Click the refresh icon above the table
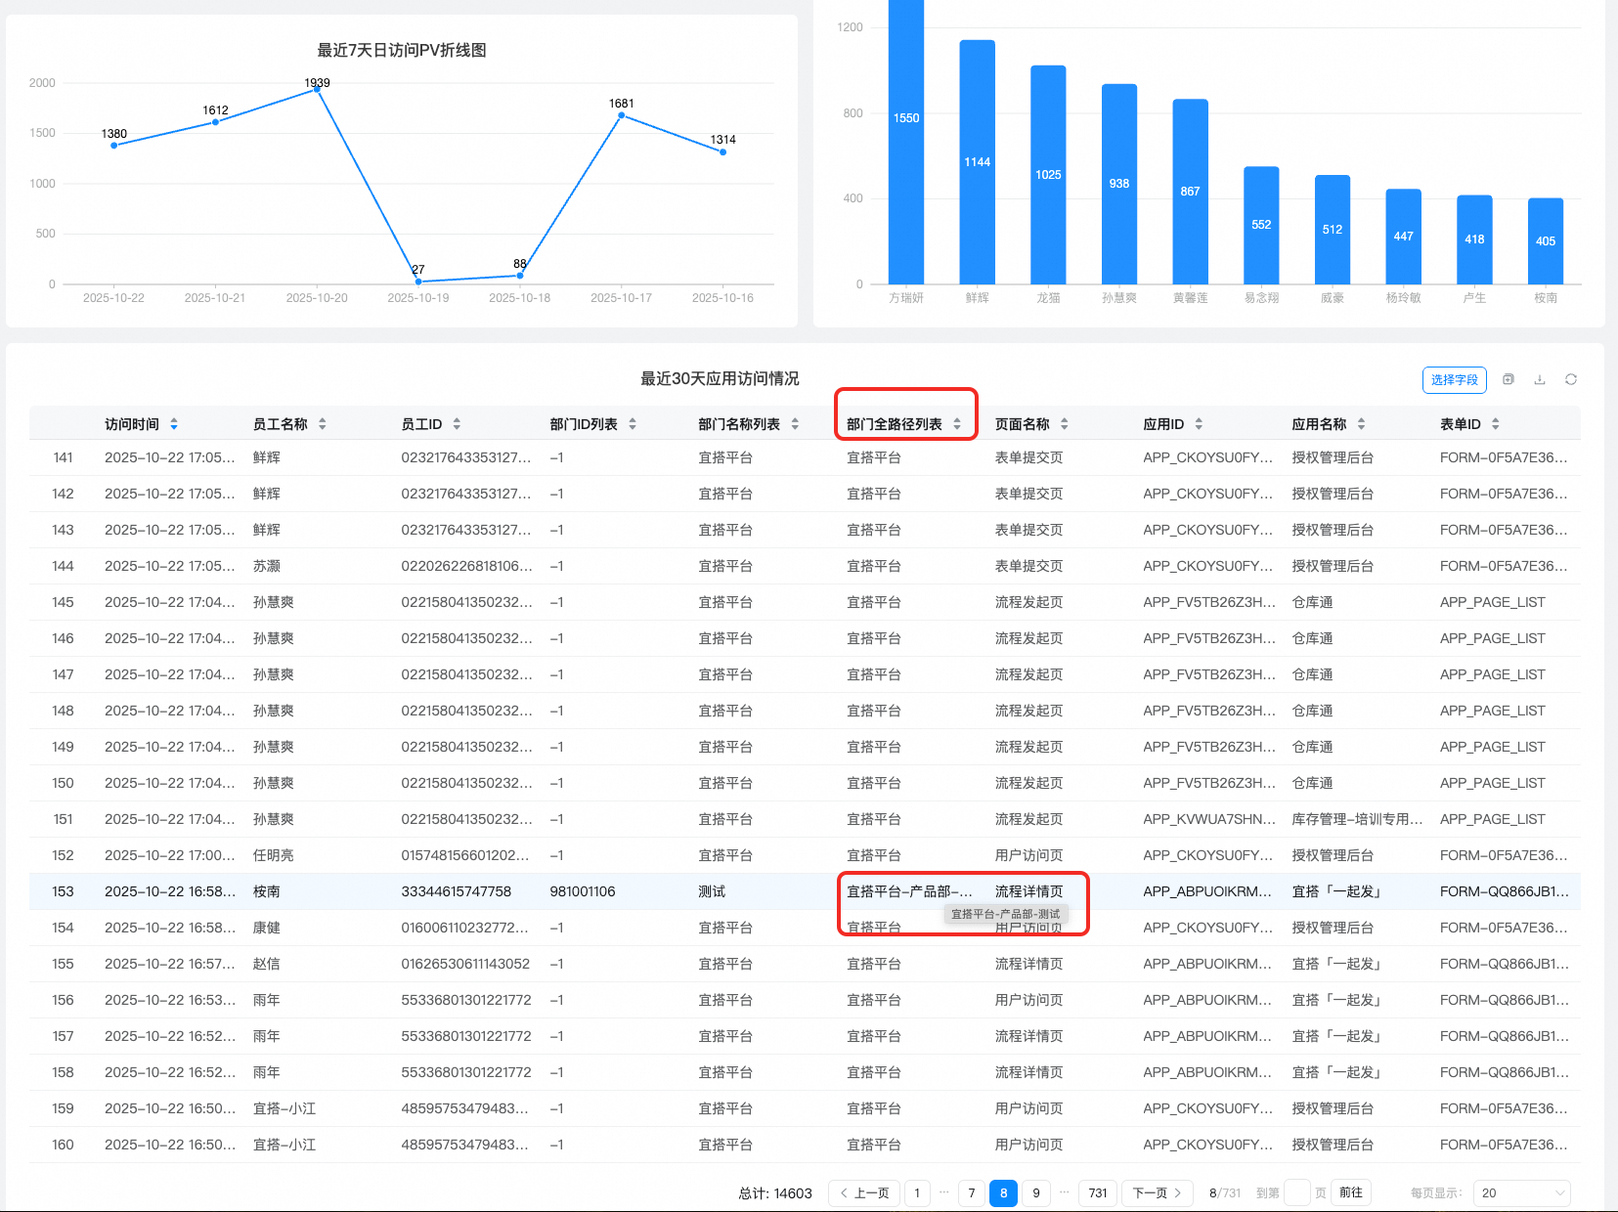The image size is (1618, 1212). [x=1571, y=380]
